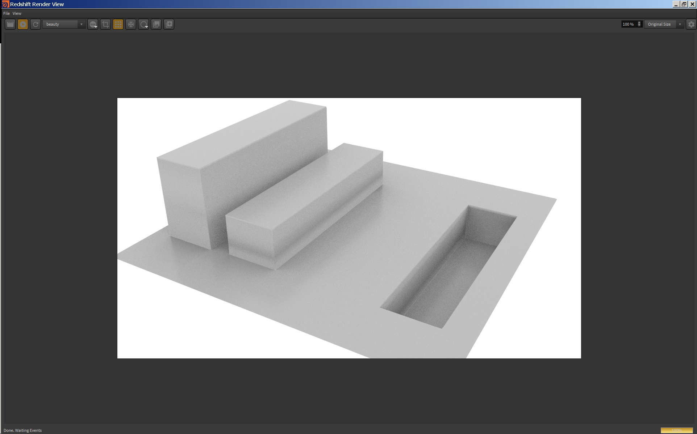Click the add snapshot plus icon
Image resolution: width=697 pixels, height=434 pixels.
click(169, 24)
